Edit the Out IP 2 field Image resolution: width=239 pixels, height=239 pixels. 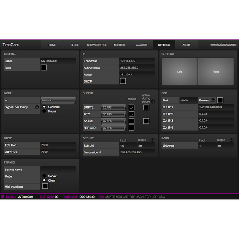click(x=216, y=114)
